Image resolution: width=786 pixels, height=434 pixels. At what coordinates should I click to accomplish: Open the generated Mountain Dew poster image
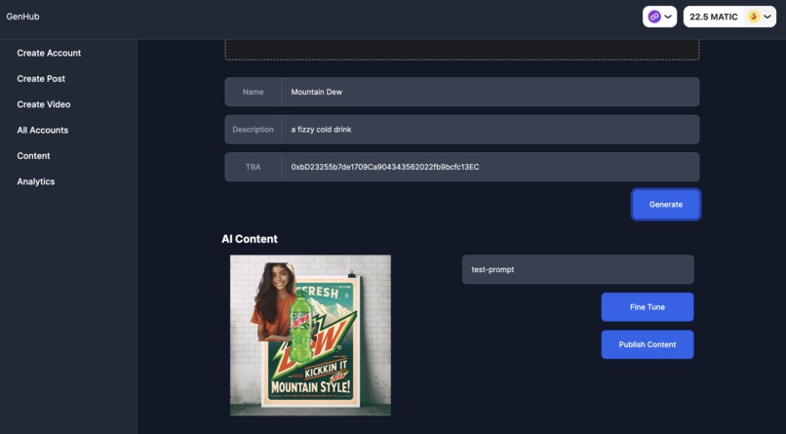[x=310, y=335]
